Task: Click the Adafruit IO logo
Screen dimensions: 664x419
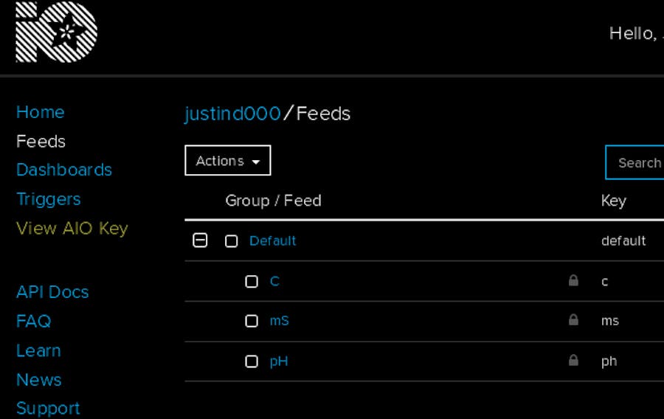Action: coord(57,32)
